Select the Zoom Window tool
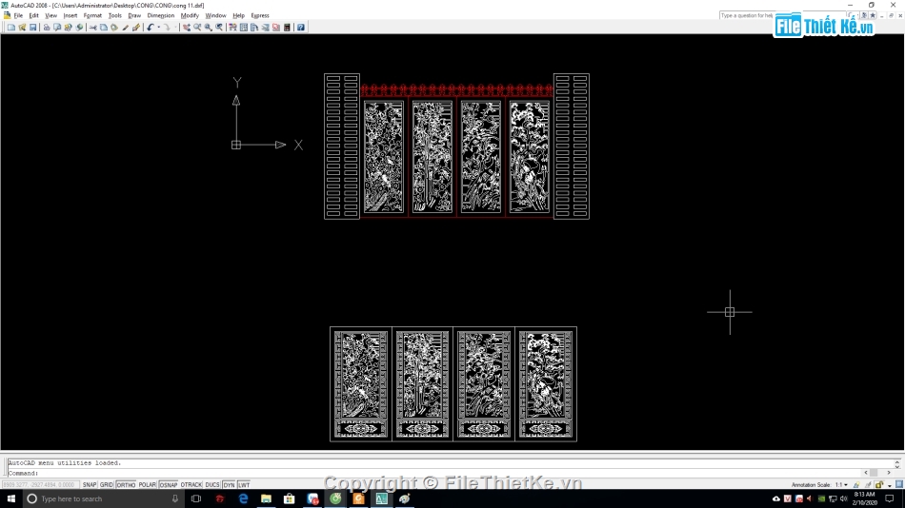Image resolution: width=905 pixels, height=508 pixels. coord(209,27)
